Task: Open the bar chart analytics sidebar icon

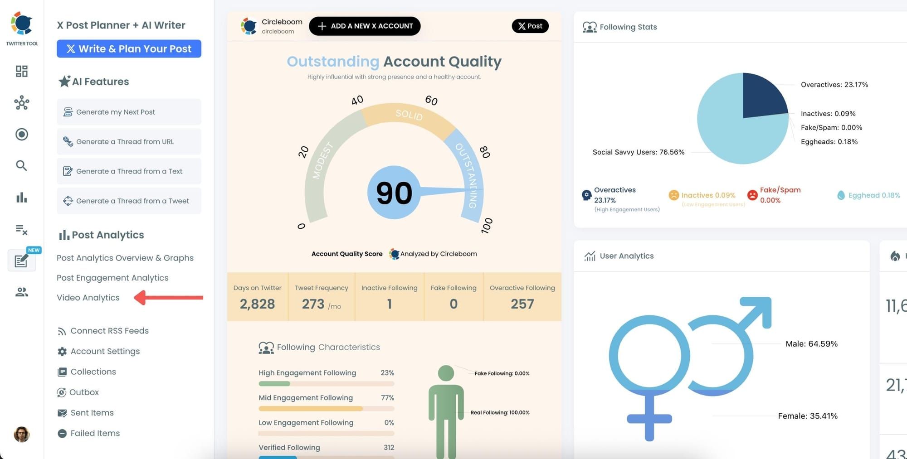Action: point(22,198)
